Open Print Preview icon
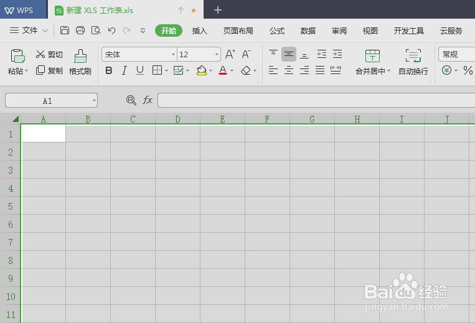 pyautogui.click(x=96, y=30)
